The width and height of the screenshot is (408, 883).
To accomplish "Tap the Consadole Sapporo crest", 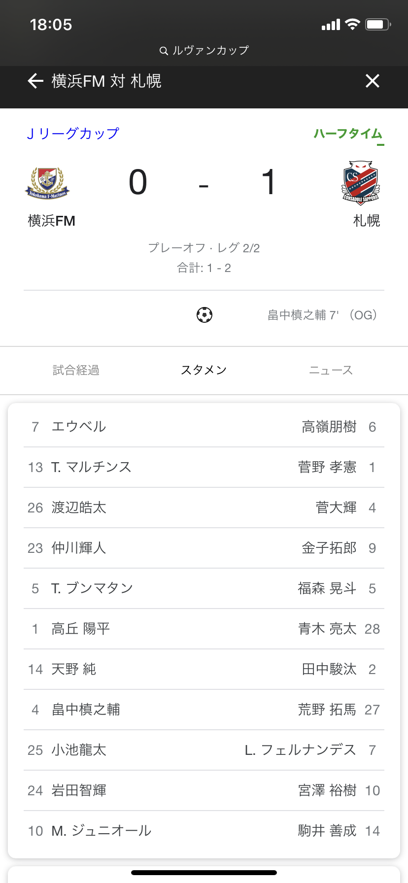I will click(361, 182).
